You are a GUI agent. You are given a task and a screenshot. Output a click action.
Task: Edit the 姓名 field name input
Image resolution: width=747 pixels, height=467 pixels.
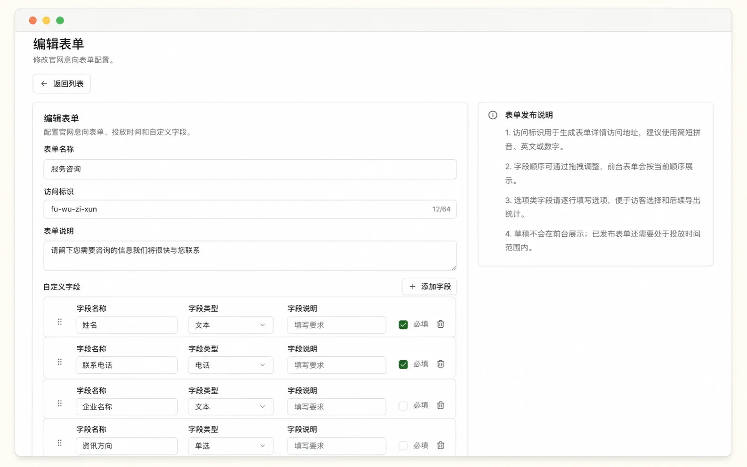(x=127, y=325)
